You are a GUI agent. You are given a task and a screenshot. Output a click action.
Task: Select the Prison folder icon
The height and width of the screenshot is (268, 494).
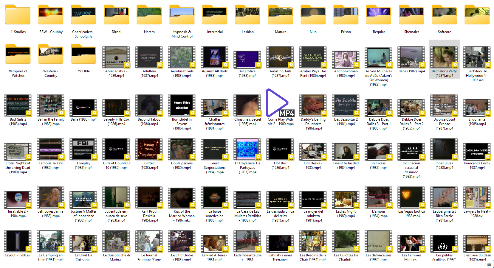(346, 15)
